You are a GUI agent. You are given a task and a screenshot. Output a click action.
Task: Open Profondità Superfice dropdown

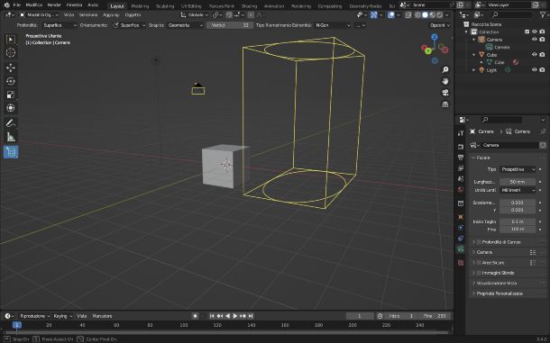(60, 25)
